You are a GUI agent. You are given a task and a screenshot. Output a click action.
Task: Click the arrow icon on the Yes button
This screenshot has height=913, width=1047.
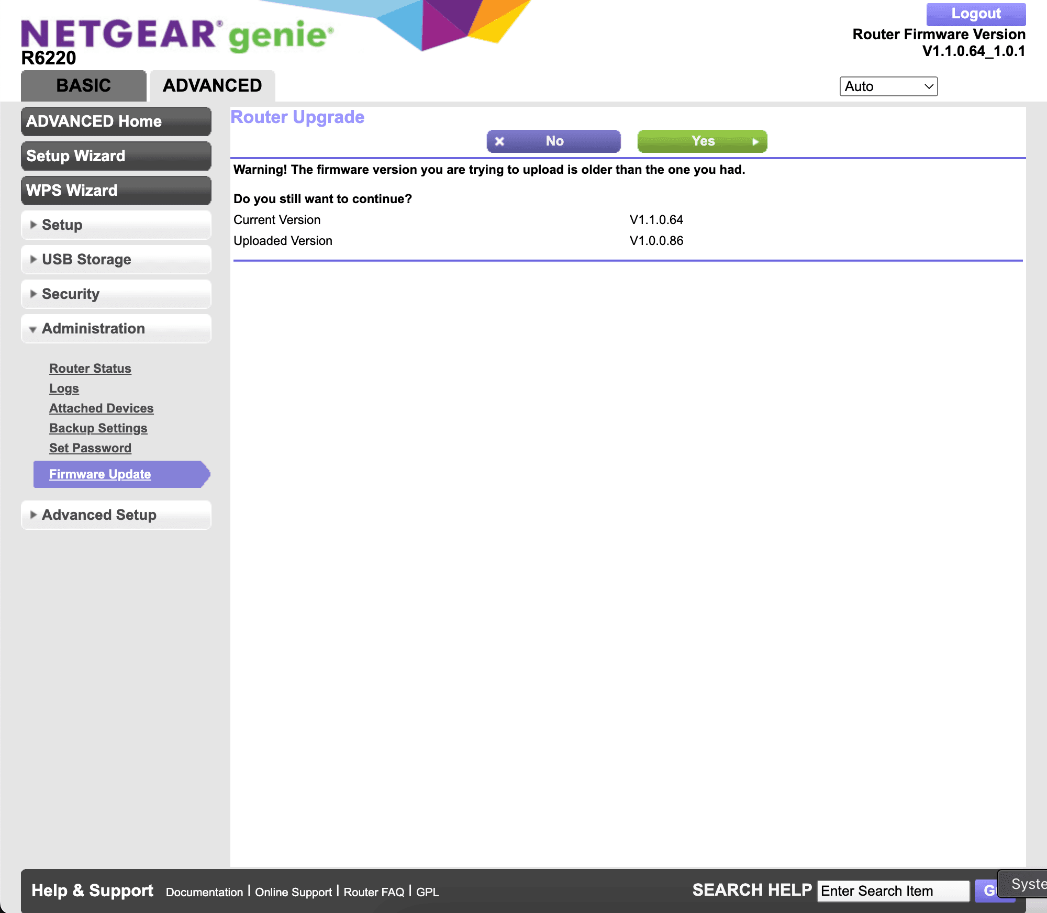[x=755, y=142]
